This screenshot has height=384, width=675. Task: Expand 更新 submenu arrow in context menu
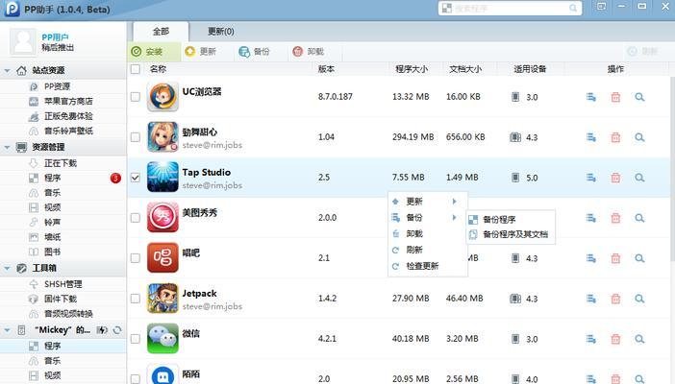pyautogui.click(x=454, y=202)
